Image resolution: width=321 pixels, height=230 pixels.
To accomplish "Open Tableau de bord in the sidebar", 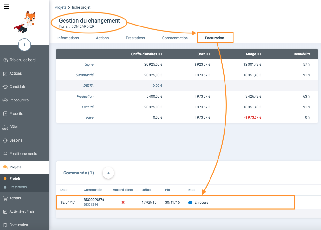I will (x=22, y=60).
